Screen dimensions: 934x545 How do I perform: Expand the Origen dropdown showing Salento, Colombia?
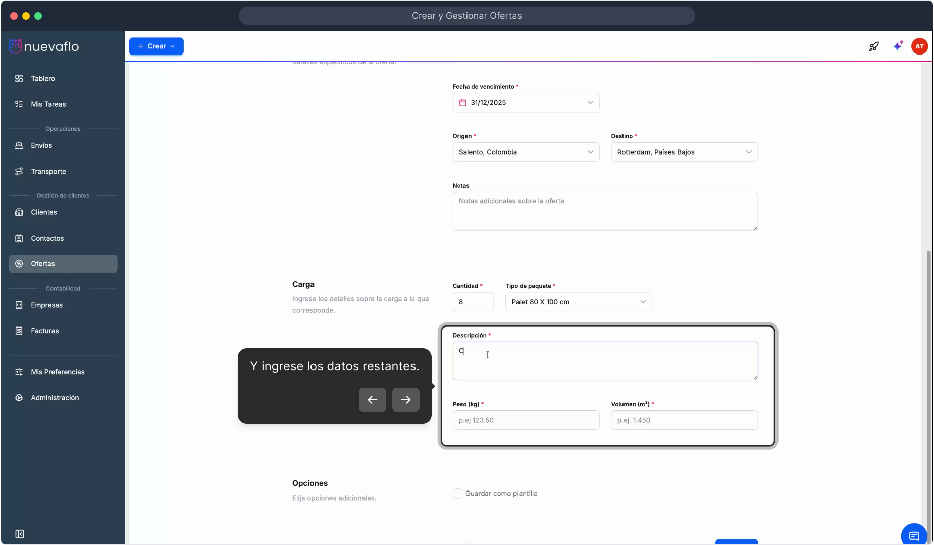(x=526, y=152)
